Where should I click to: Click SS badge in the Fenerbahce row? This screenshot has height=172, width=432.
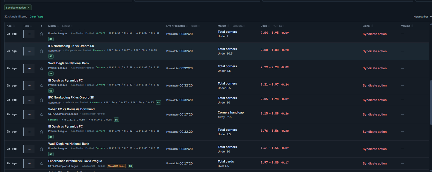130,166
